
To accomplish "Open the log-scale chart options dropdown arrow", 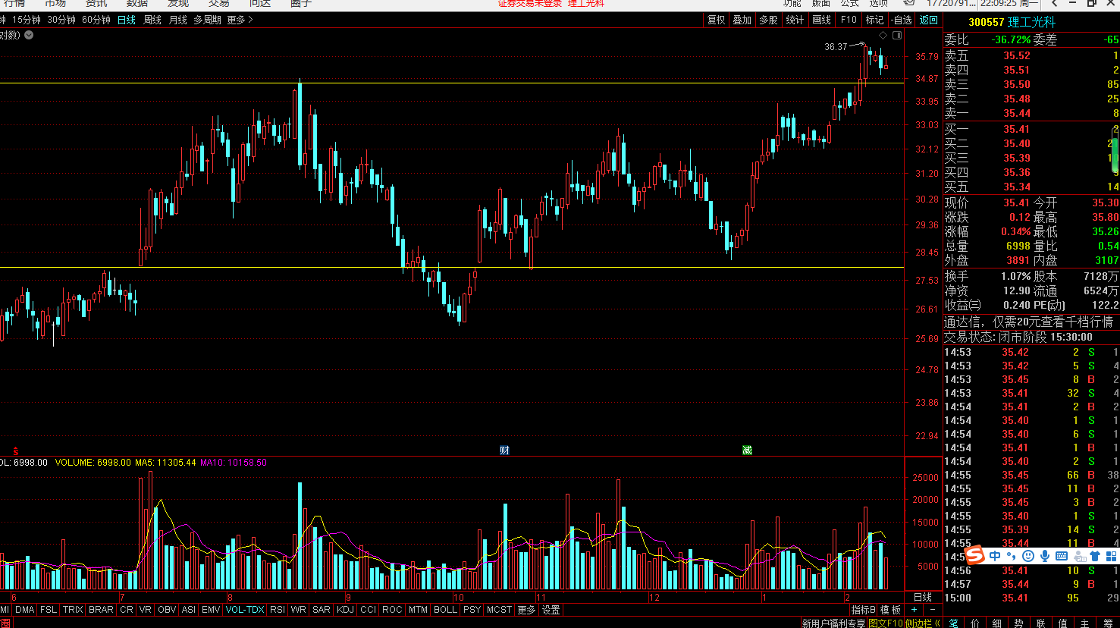I will 29,35.
